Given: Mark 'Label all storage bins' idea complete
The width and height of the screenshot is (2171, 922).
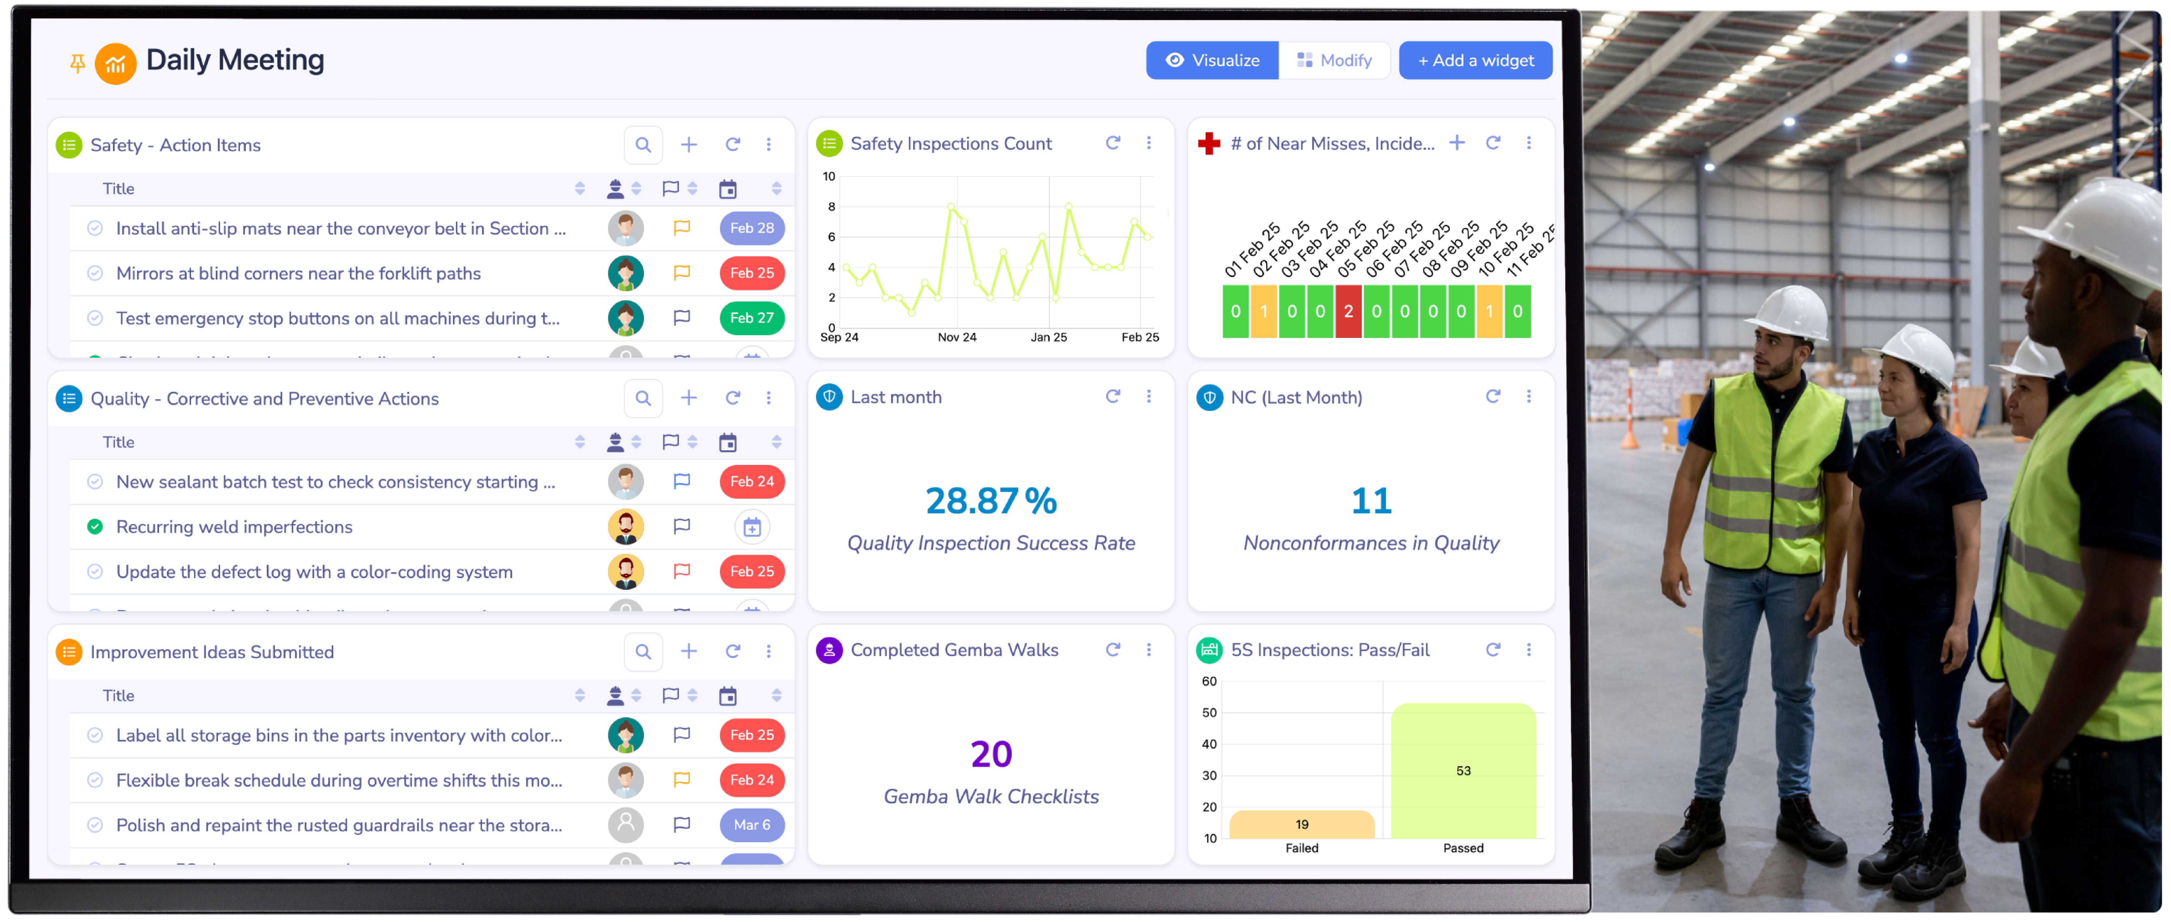Looking at the screenshot, I should coord(95,736).
